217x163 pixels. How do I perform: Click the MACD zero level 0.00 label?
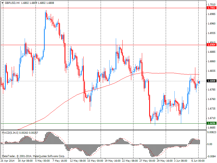[x=210, y=144]
